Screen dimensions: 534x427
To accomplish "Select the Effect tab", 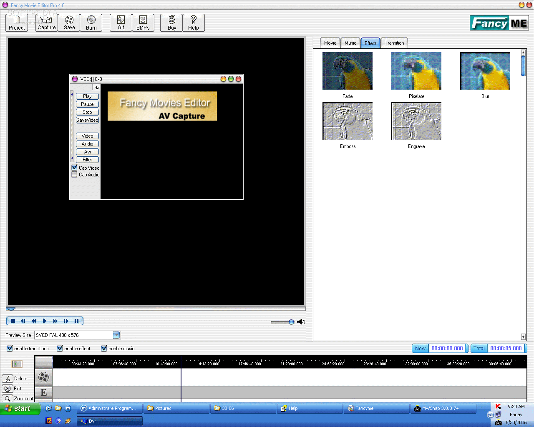I will pos(370,43).
